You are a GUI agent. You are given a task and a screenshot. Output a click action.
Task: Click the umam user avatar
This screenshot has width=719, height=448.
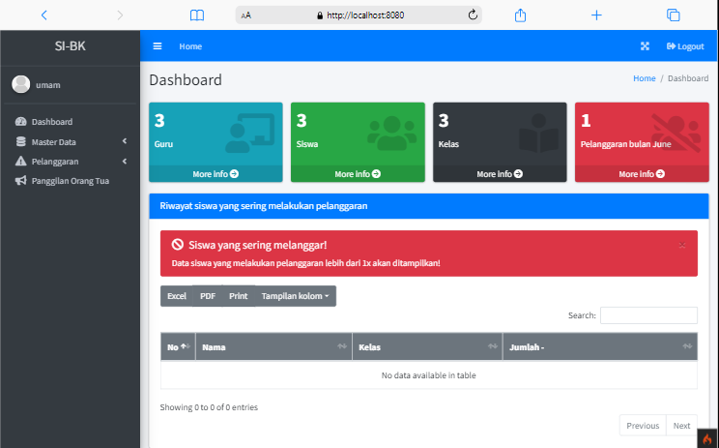coord(21,84)
